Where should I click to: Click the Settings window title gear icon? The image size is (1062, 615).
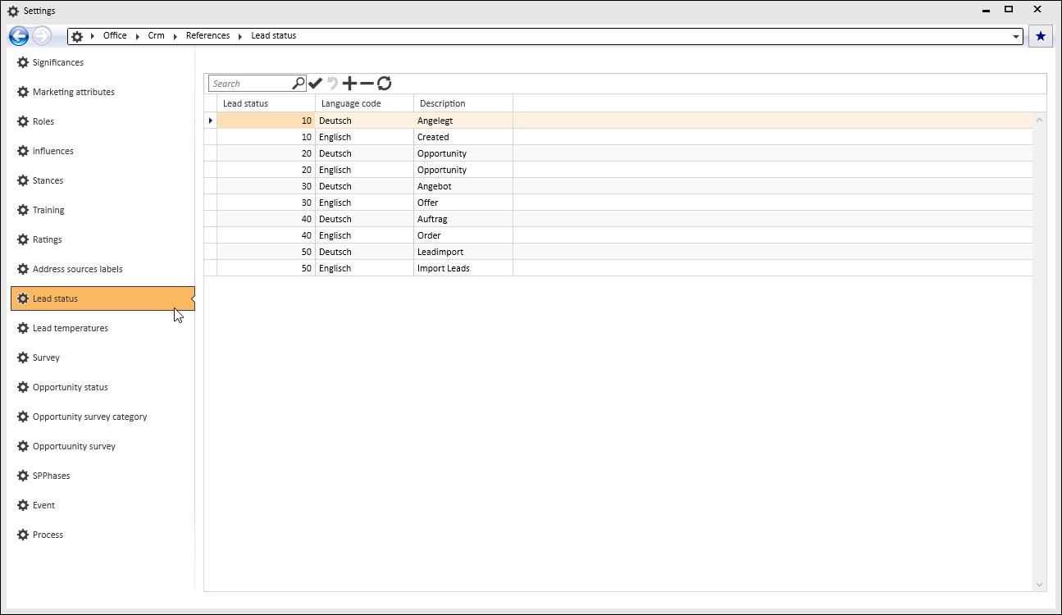13,11
